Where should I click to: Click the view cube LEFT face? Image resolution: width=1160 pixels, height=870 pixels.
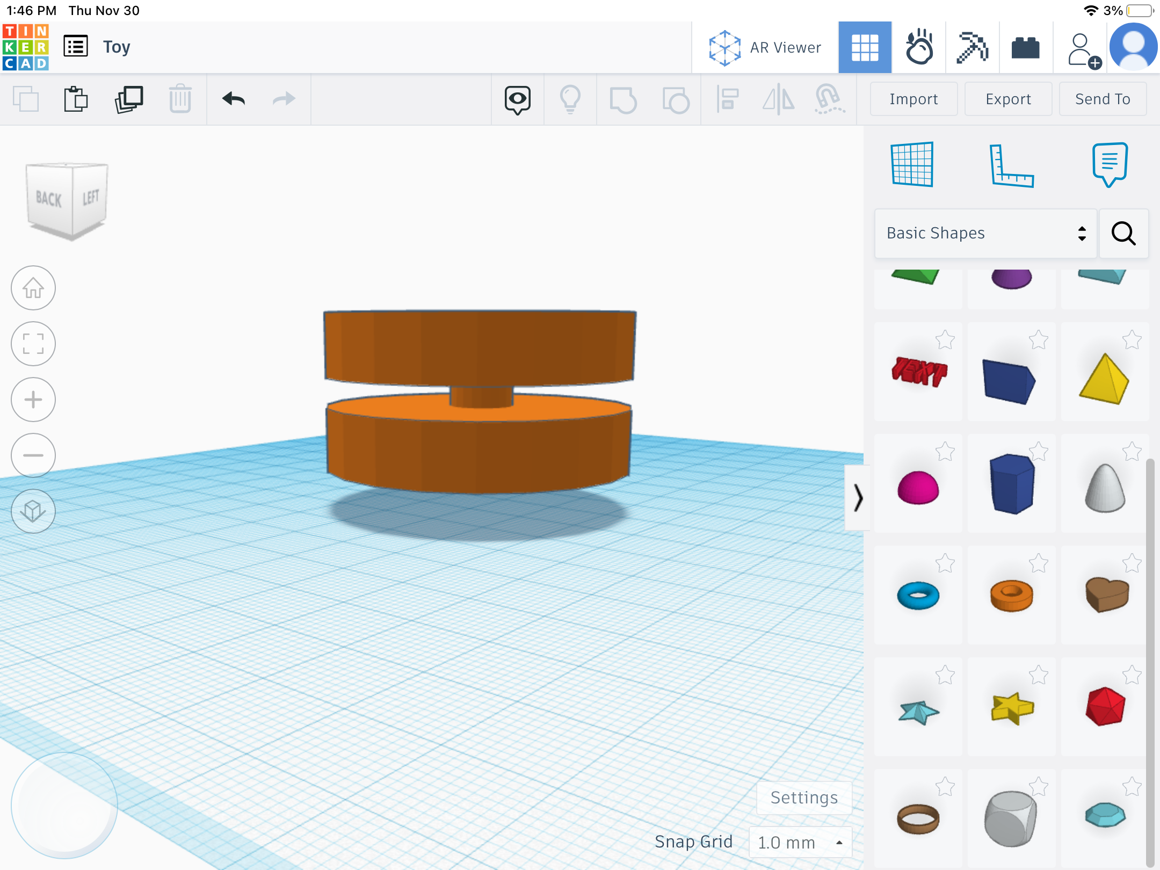(x=90, y=197)
